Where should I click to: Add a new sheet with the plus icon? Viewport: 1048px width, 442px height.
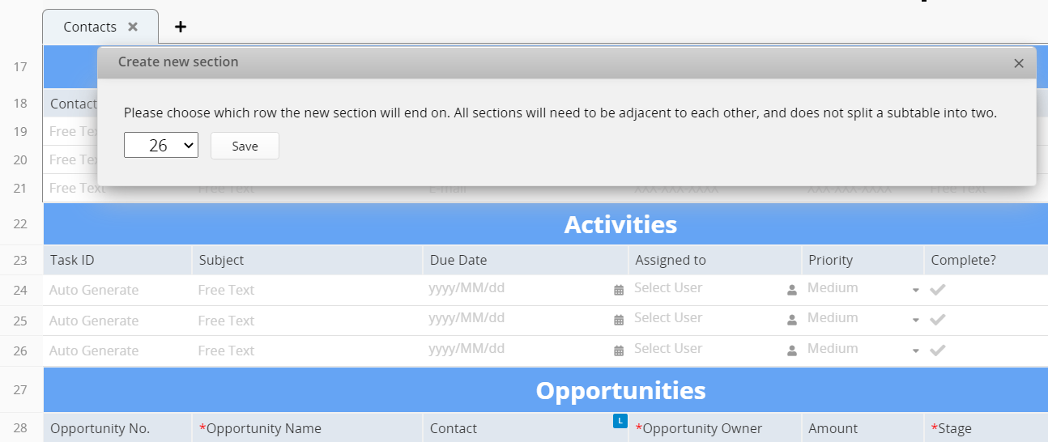pyautogui.click(x=181, y=27)
